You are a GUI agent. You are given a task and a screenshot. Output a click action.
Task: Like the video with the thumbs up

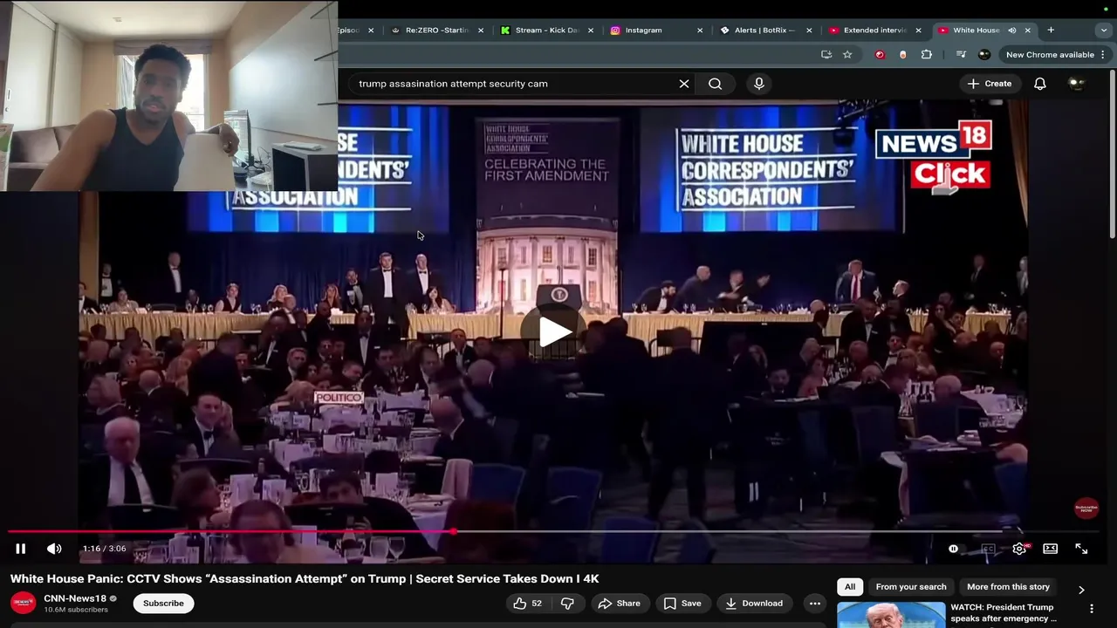coord(528,604)
